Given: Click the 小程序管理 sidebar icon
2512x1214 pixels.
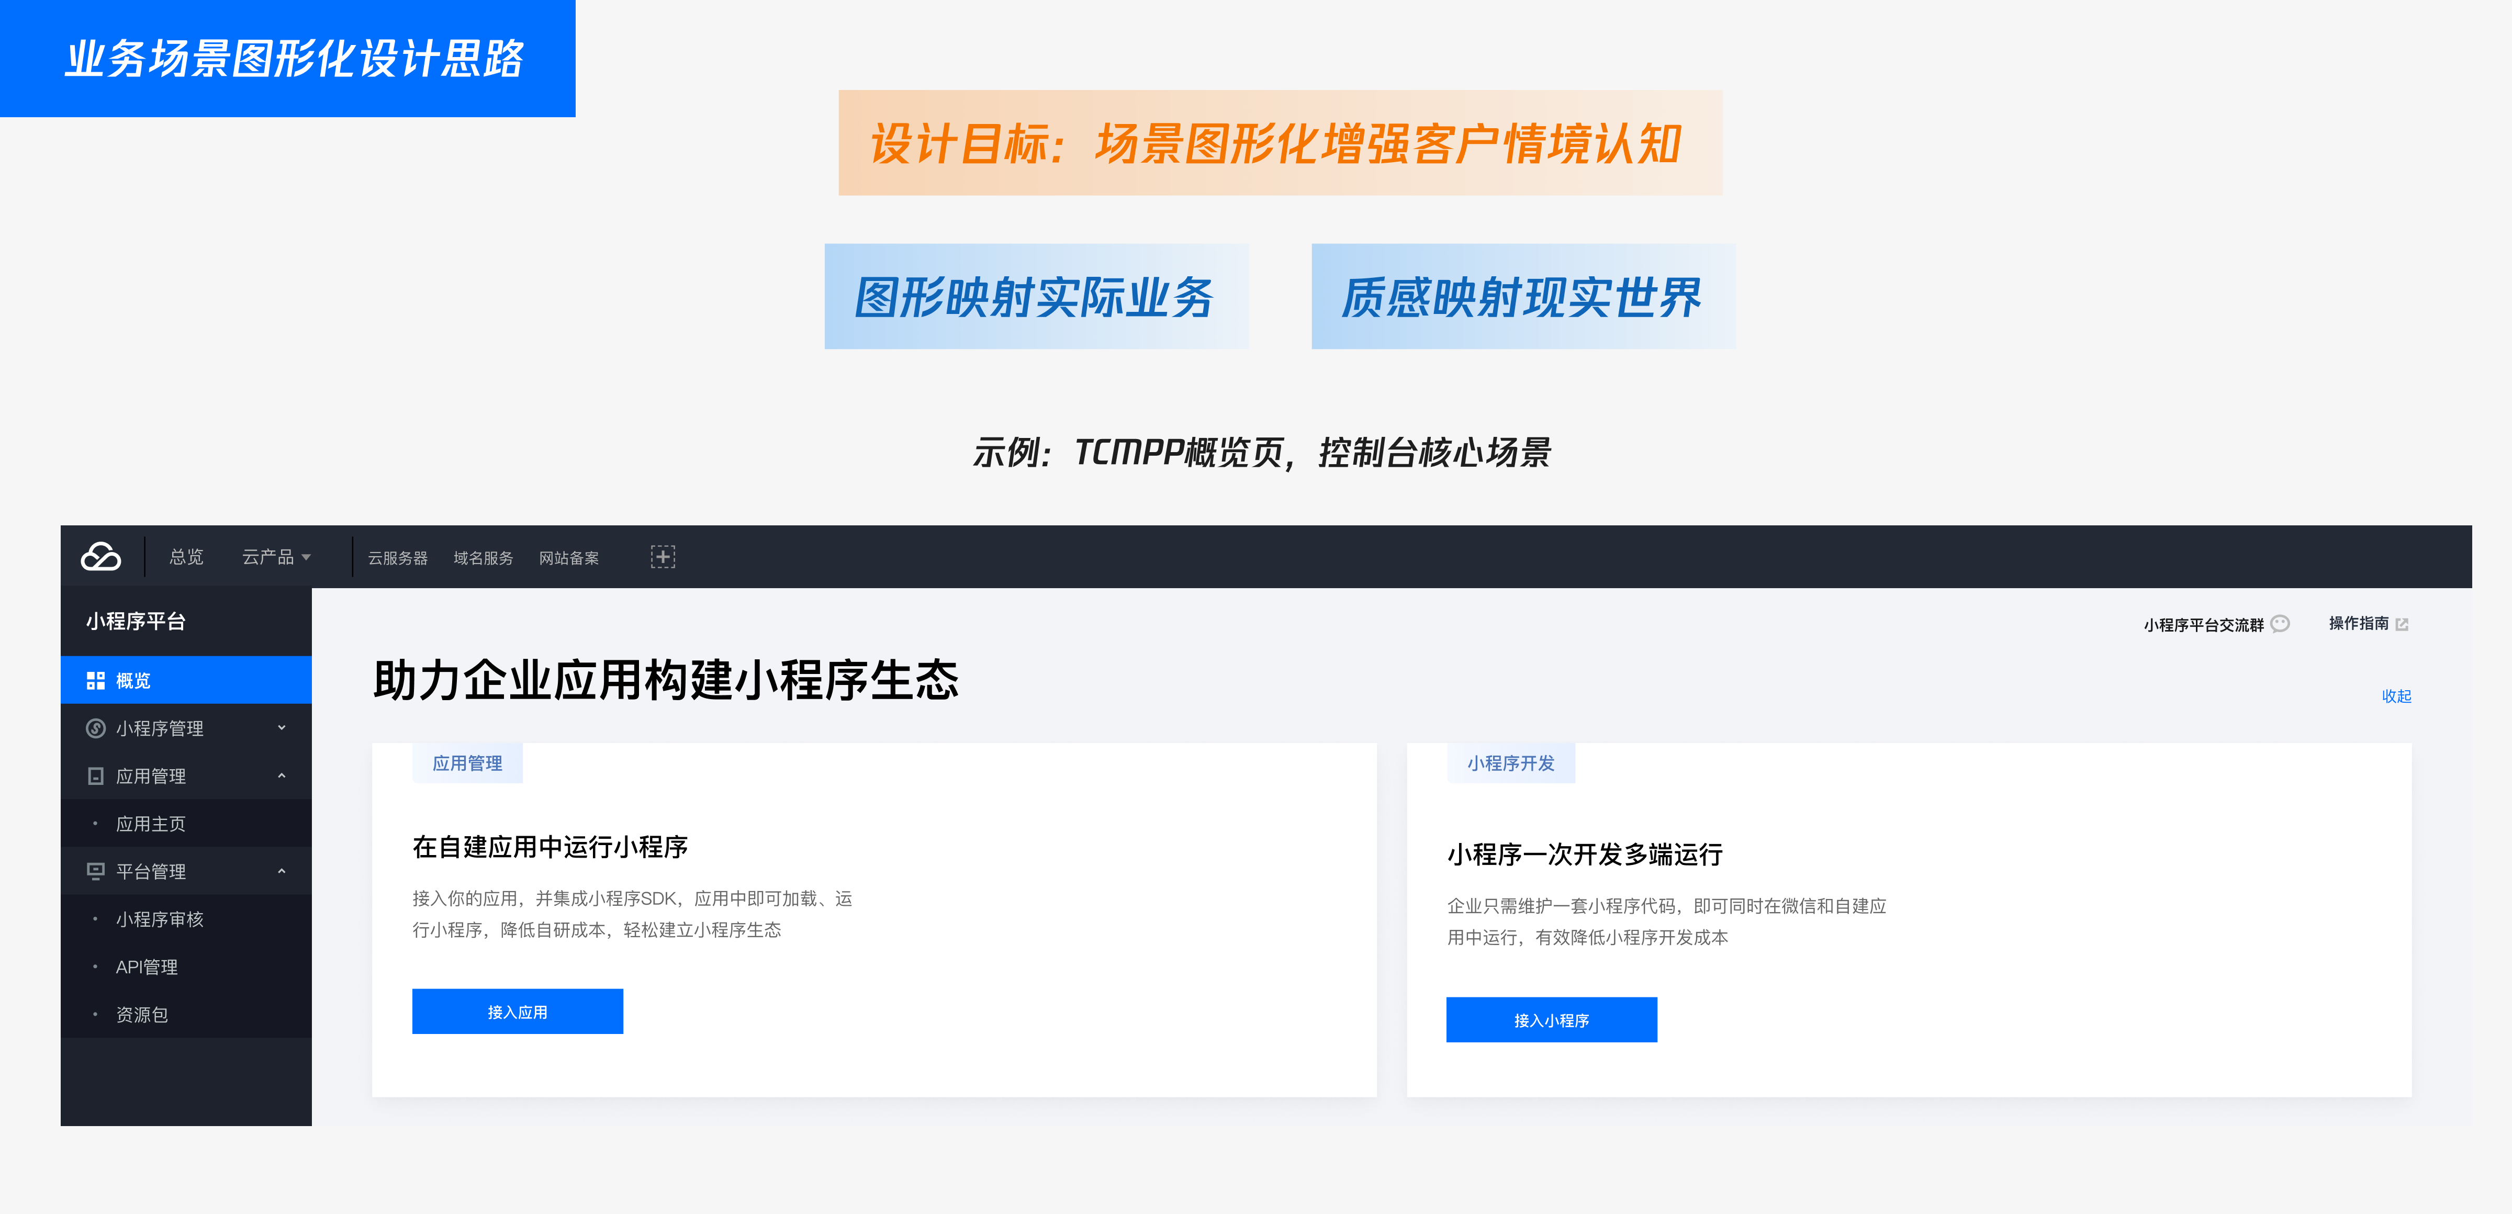Looking at the screenshot, I should click(96, 728).
